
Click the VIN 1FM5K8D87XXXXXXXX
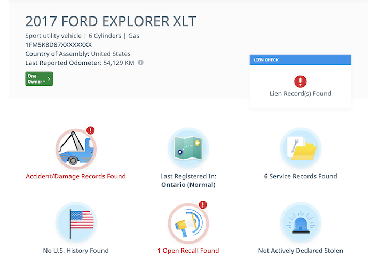tap(59, 45)
